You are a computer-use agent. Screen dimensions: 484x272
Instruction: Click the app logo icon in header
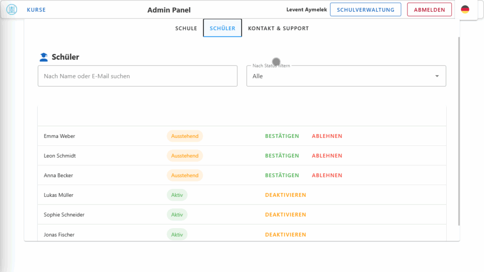pyautogui.click(x=11, y=9)
